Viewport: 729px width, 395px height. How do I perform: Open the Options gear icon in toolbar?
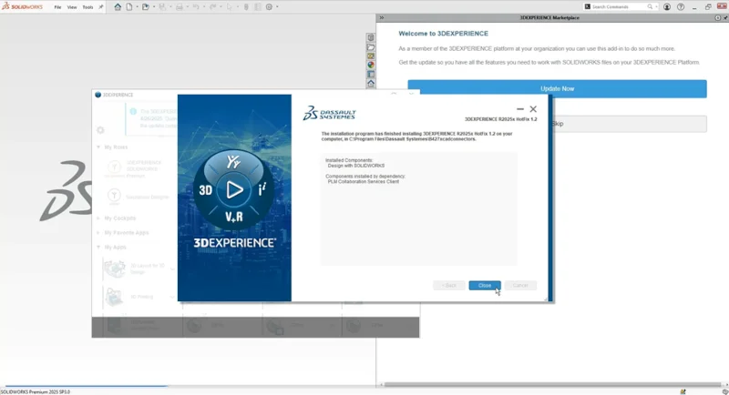coord(269,6)
